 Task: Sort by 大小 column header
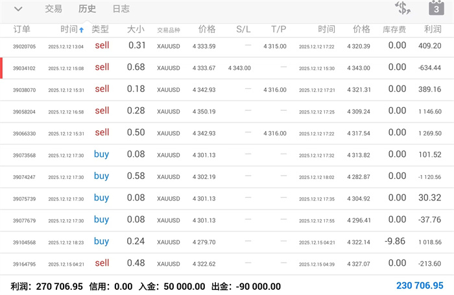pos(136,30)
